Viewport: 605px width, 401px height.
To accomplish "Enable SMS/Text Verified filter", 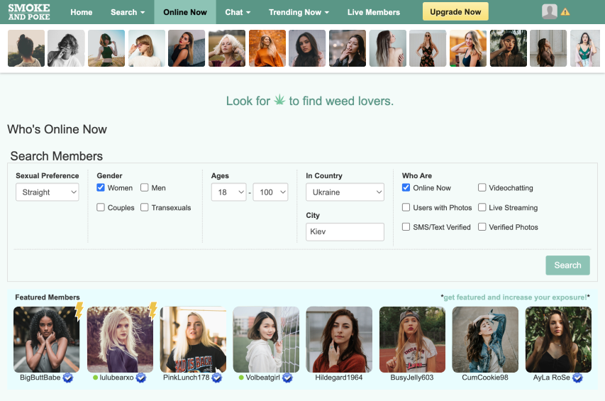I will (406, 226).
